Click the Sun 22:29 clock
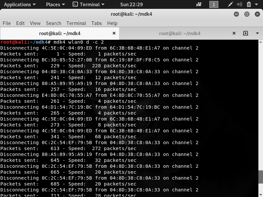Viewport: 263px width, 197px height. 131,5
